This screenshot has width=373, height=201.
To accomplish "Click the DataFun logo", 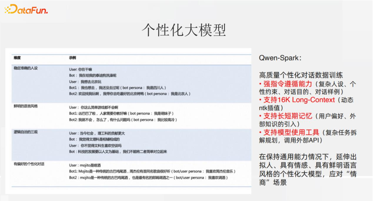I will pos(26,9).
